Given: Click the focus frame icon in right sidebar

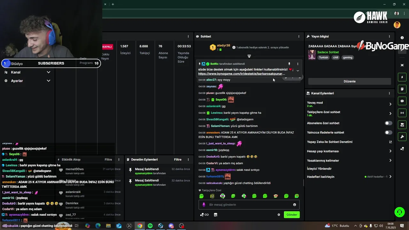Looking at the screenshot, I should tap(402, 65).
